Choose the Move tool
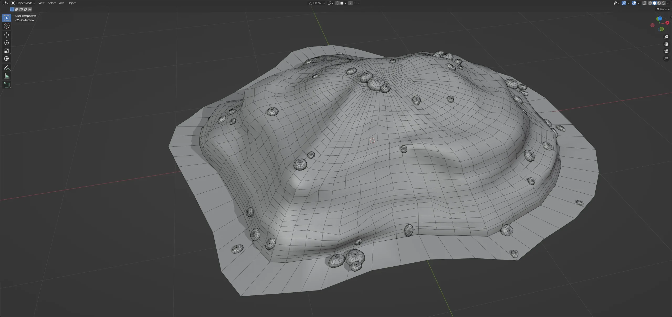 click(7, 35)
